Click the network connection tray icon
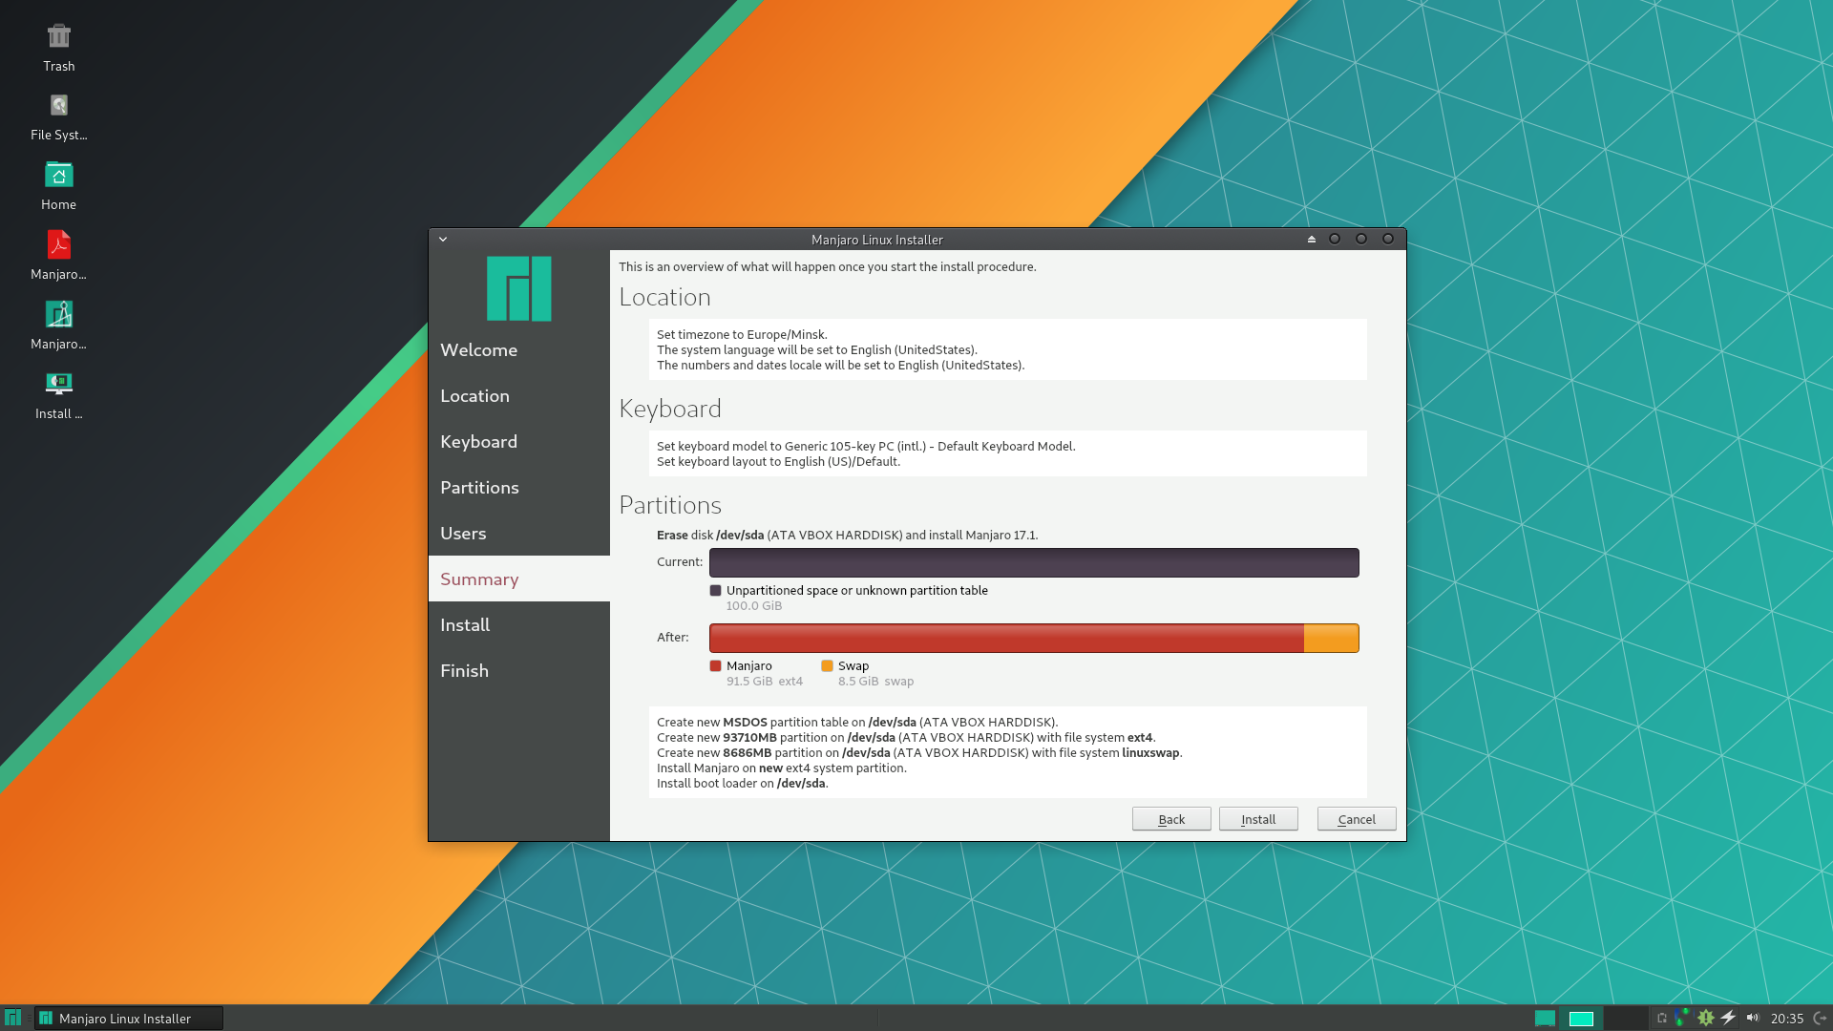The height and width of the screenshot is (1031, 1833). point(1682,1018)
